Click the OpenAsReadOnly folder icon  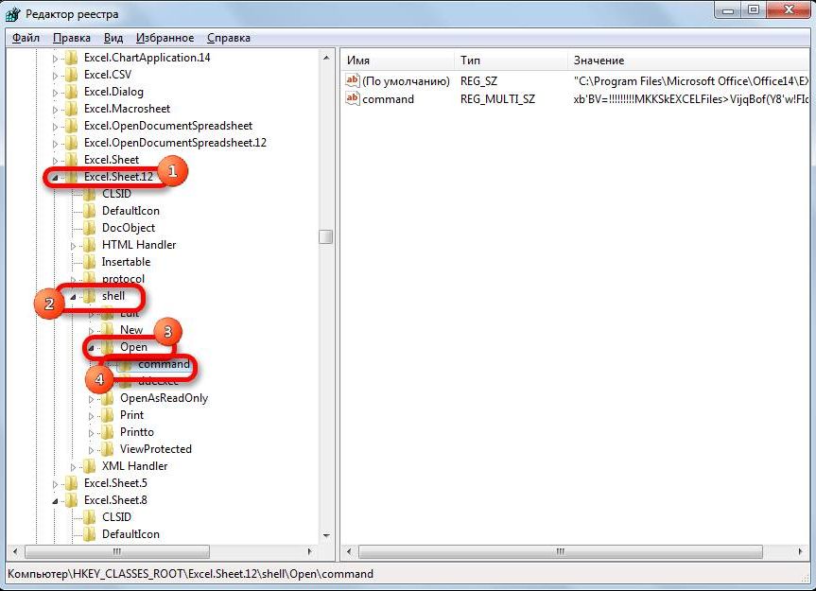[x=108, y=398]
